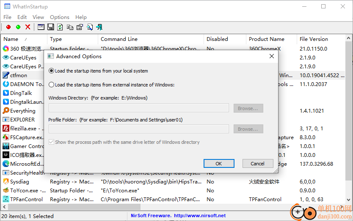Screen dimensions: 353x221
Task: Select the SecurityHealth row
Action: pos(23,172)
